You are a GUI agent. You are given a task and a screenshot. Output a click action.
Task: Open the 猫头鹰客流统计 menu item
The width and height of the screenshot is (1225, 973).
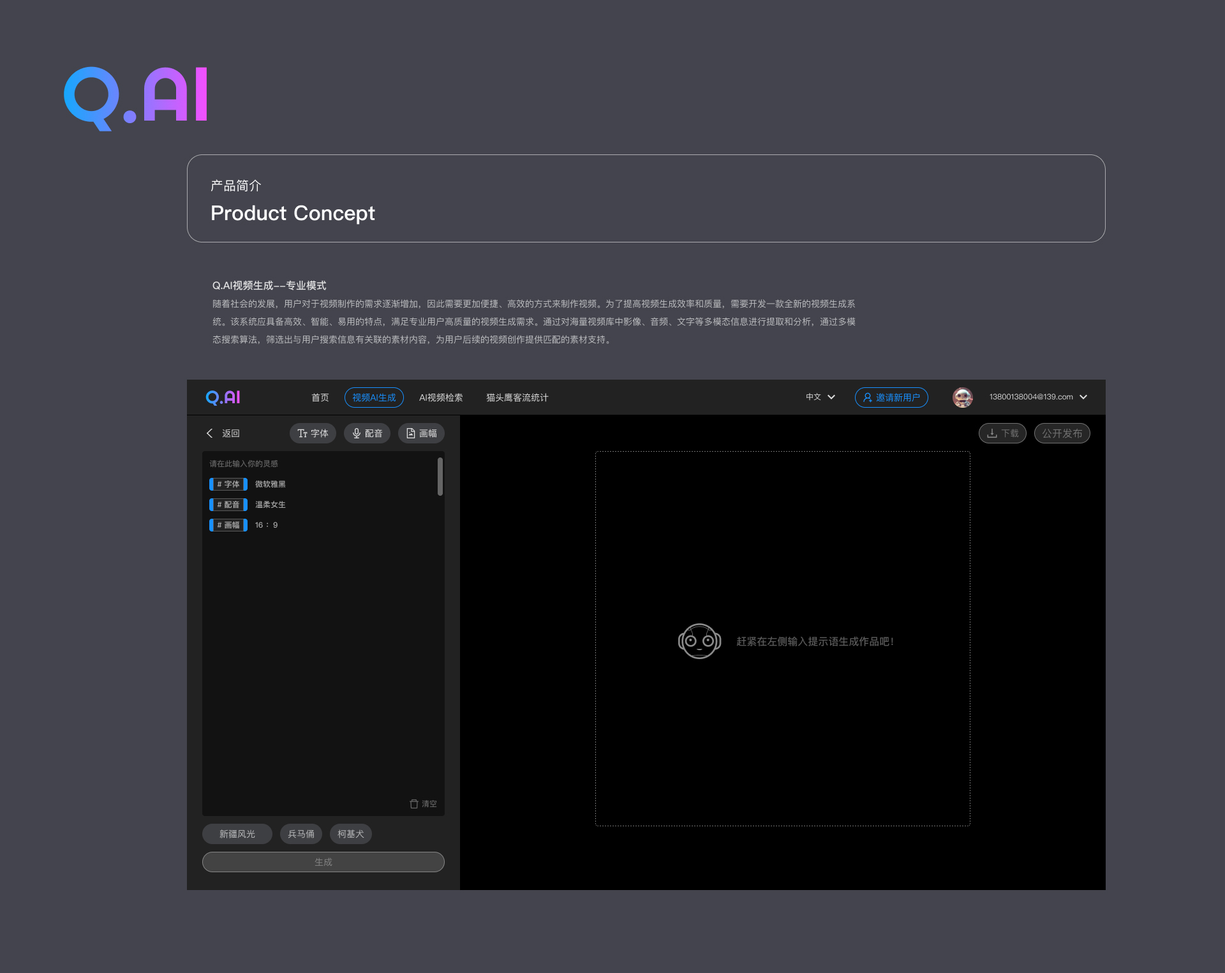pos(517,397)
